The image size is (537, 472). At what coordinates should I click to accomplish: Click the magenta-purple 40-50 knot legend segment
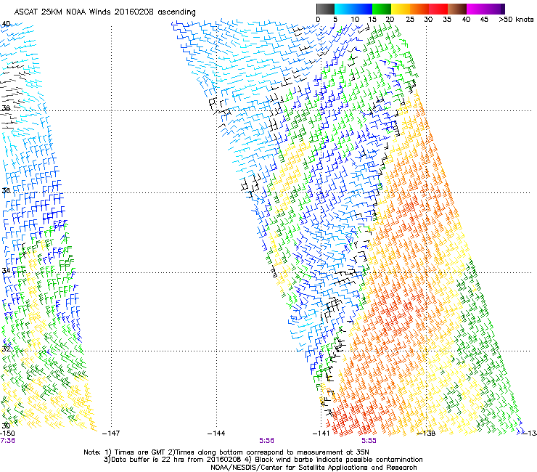click(x=485, y=9)
